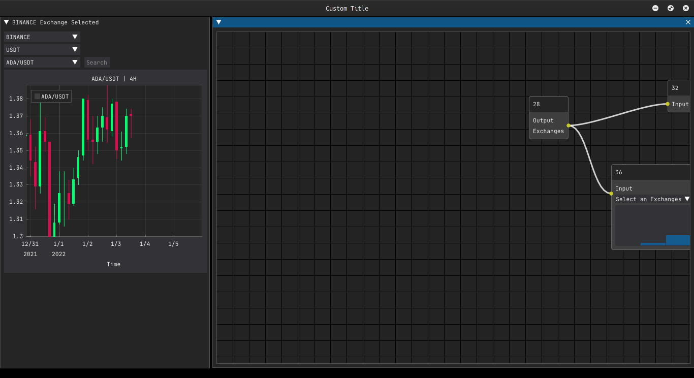
Task: Click the yellow output port on node 28
Action: (x=569, y=125)
